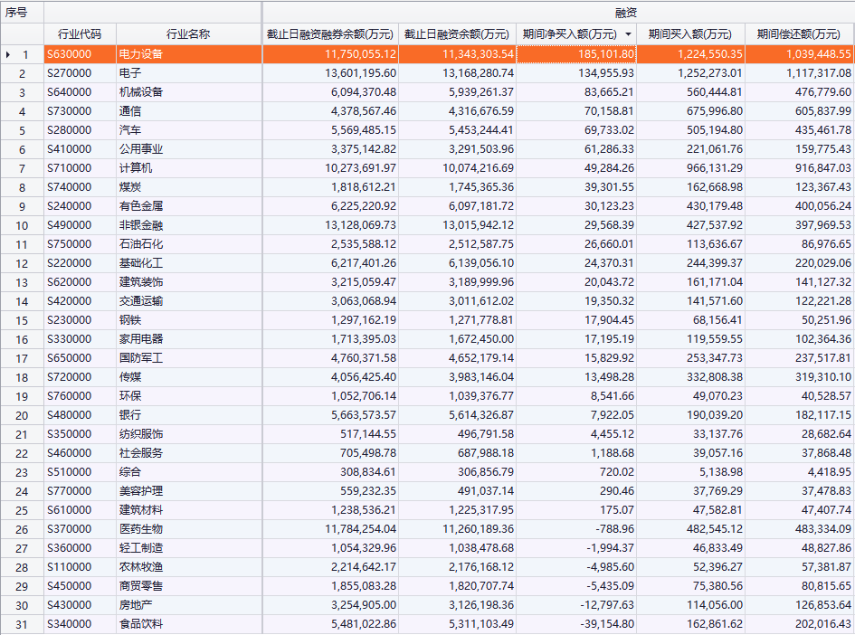Click the 截止日融资余额(万元) column header
Screen dimensions: 855x635
coord(457,34)
